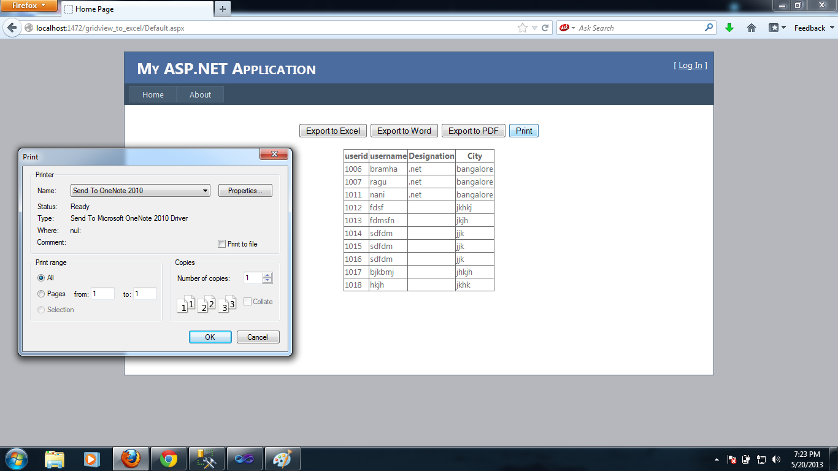This screenshot has width=838, height=471.
Task: Click the bookmark star in the address bar
Action: tap(522, 28)
